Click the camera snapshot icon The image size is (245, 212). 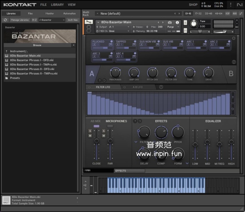click(170, 22)
